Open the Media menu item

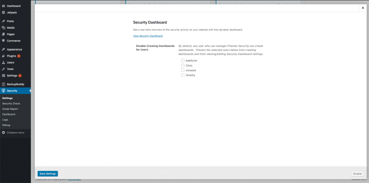pyautogui.click(x=15, y=28)
